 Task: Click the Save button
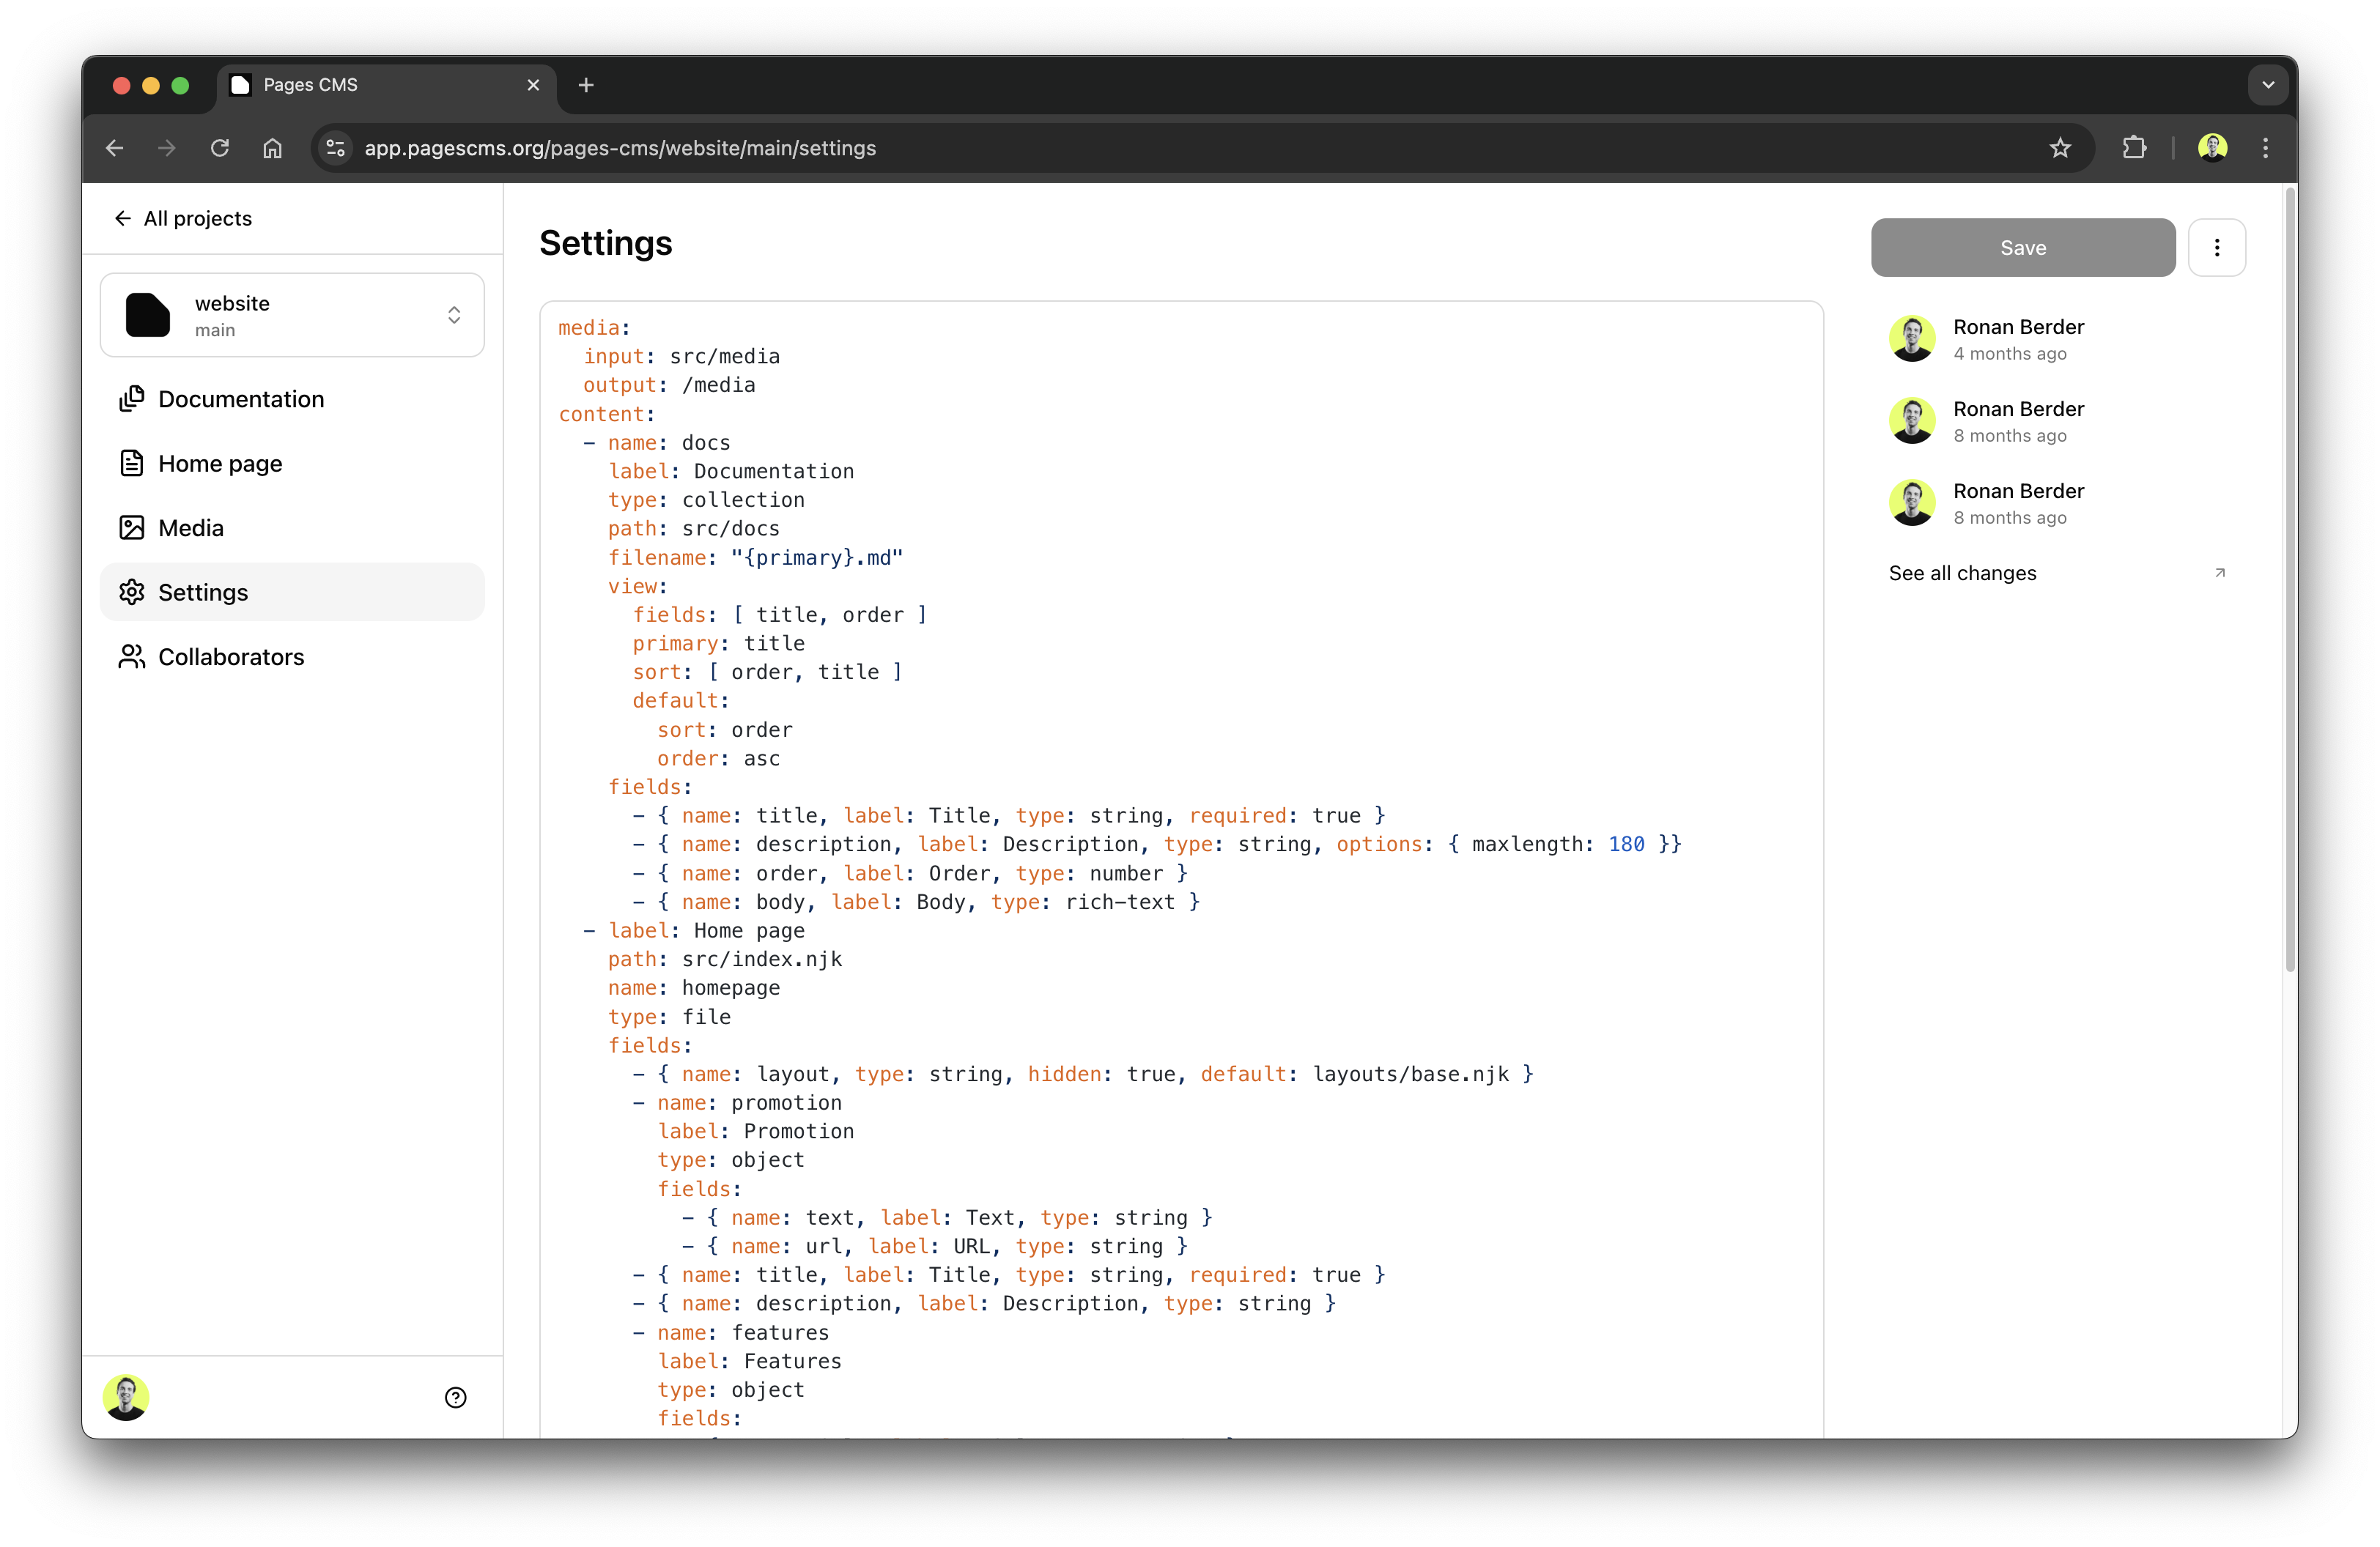coord(2022,248)
